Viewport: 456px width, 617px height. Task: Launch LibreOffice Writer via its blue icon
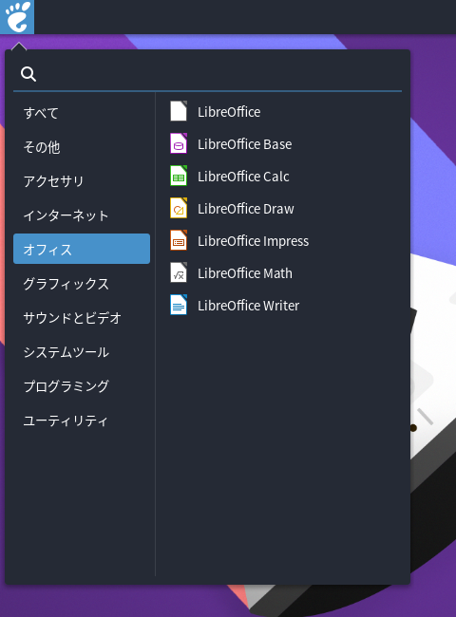(179, 305)
